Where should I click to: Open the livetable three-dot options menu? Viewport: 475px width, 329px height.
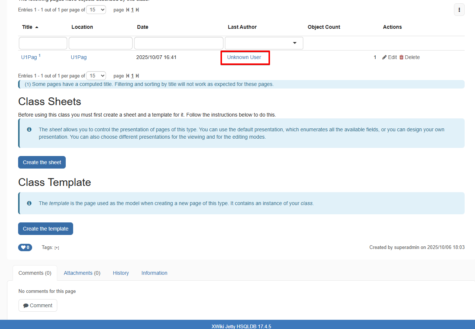[459, 10]
